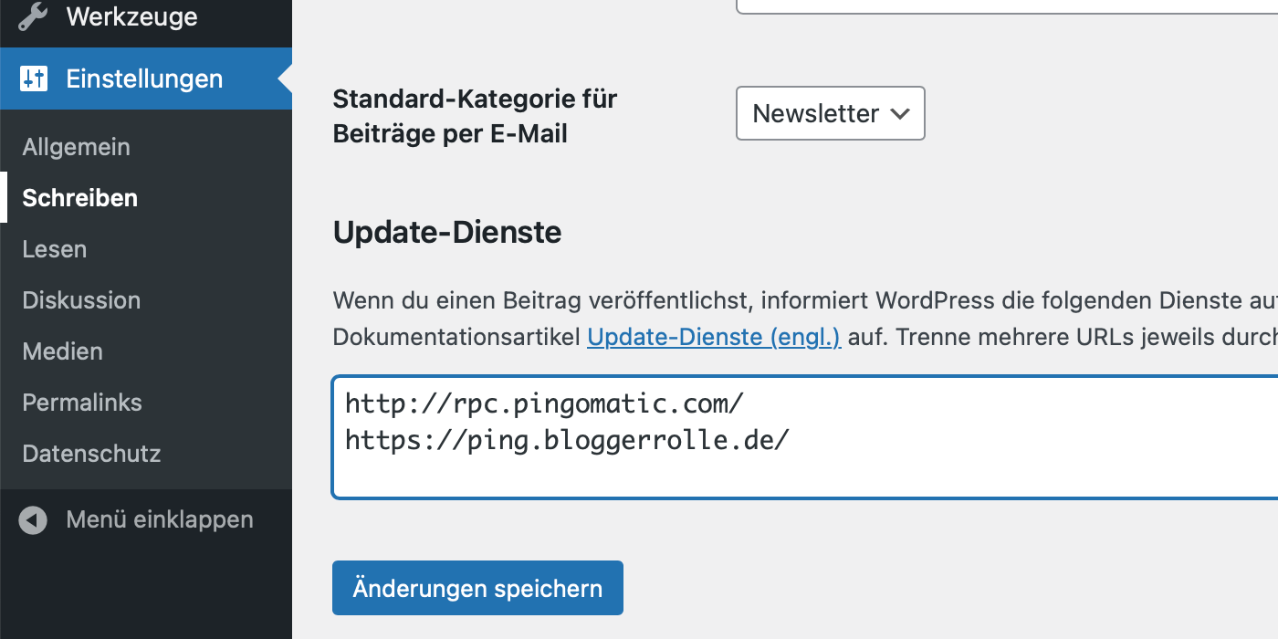
Task: Open the Werkzeuge menu
Action: (x=146, y=16)
